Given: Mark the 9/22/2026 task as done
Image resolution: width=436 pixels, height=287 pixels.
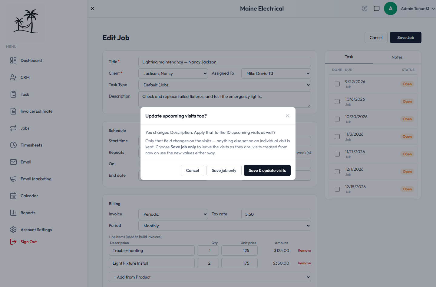Looking at the screenshot, I should pos(337,84).
